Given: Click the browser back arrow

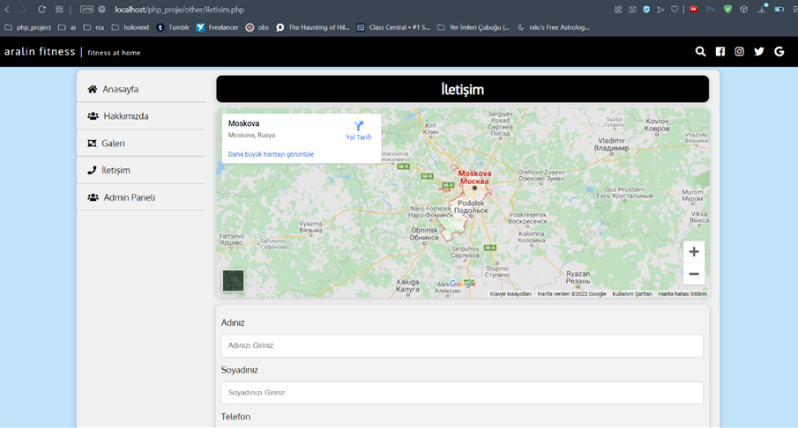Looking at the screenshot, I should [8, 9].
